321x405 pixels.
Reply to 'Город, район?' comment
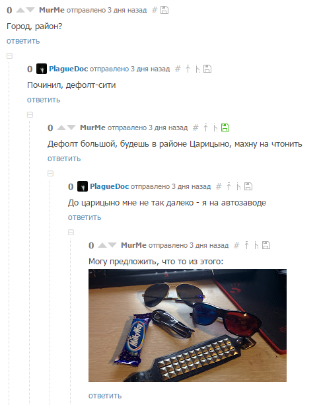[23, 41]
